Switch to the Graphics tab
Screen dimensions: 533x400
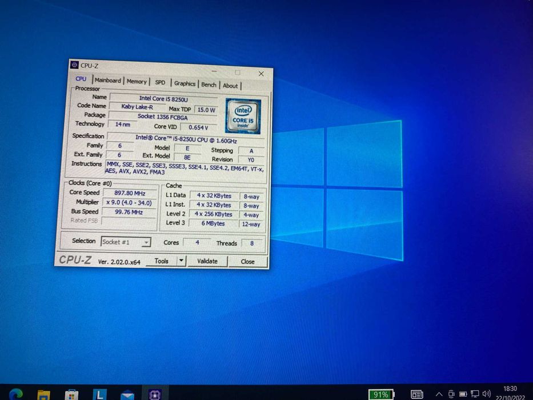point(185,83)
